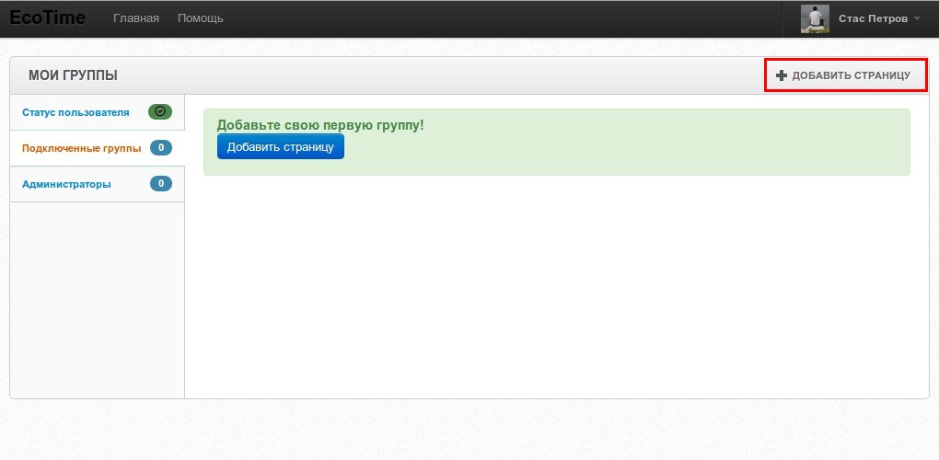
Task: Open the Главная menu item
Action: click(135, 18)
